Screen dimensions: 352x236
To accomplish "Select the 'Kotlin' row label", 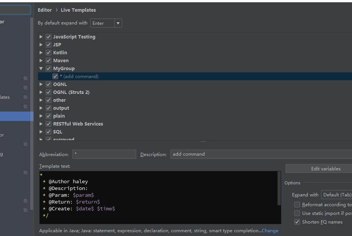I will coord(60,52).
